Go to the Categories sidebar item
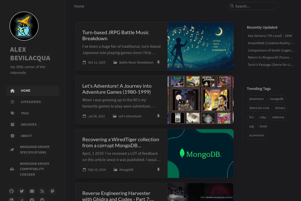The image size is (301, 201). point(33,102)
